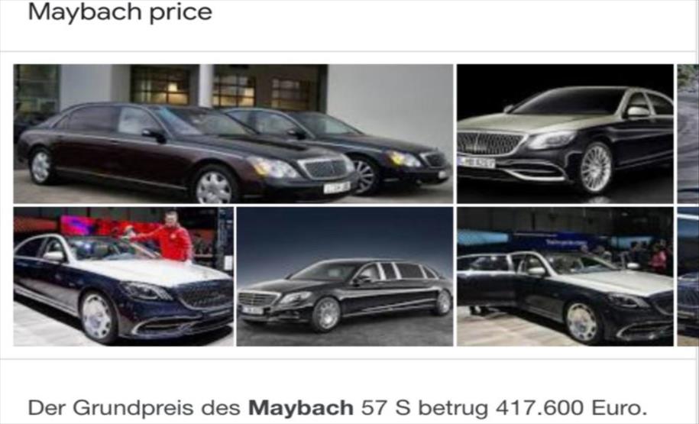Open the cut-off image at bottom row's end
The height and width of the screenshot is (424, 699).
click(688, 277)
